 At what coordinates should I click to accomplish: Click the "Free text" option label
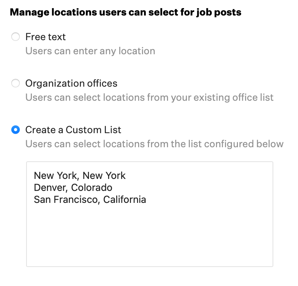point(46,37)
